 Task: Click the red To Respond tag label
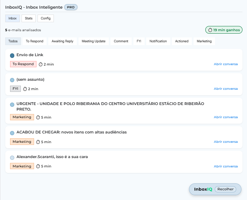coord(23,64)
